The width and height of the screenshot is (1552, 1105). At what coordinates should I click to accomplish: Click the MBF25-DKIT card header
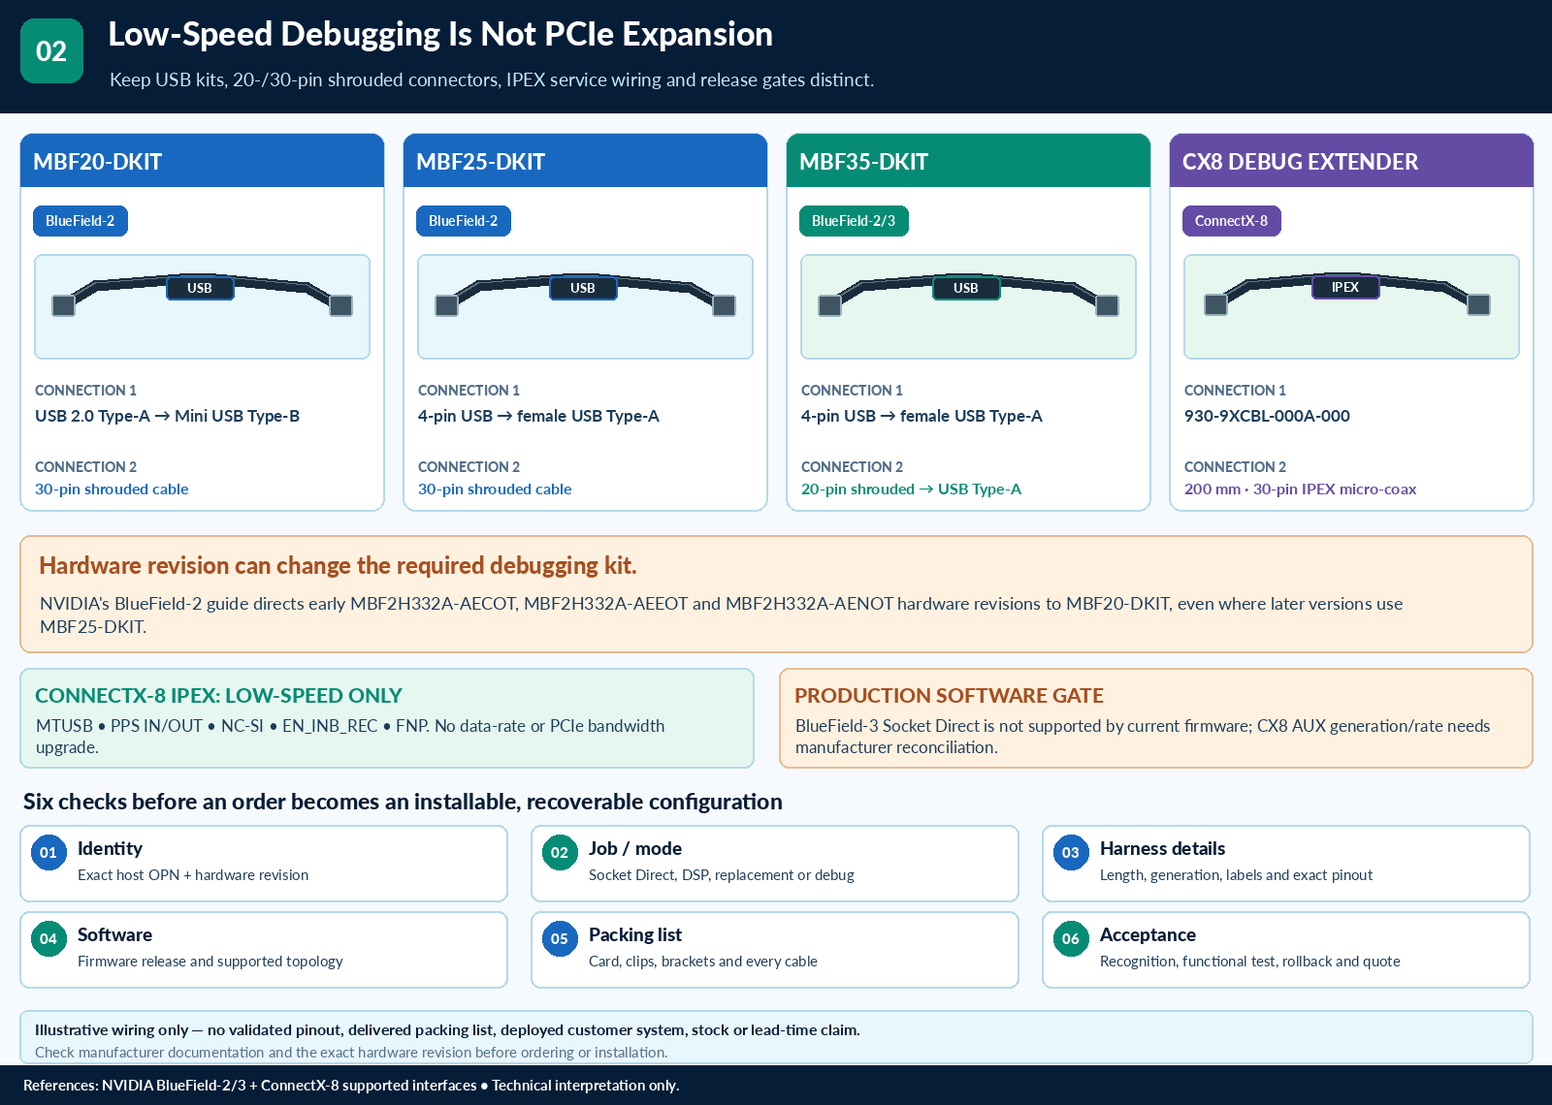tap(585, 161)
